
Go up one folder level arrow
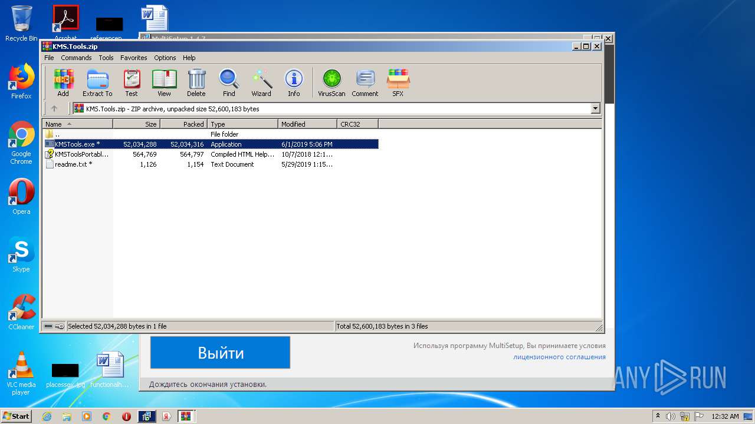coord(54,108)
